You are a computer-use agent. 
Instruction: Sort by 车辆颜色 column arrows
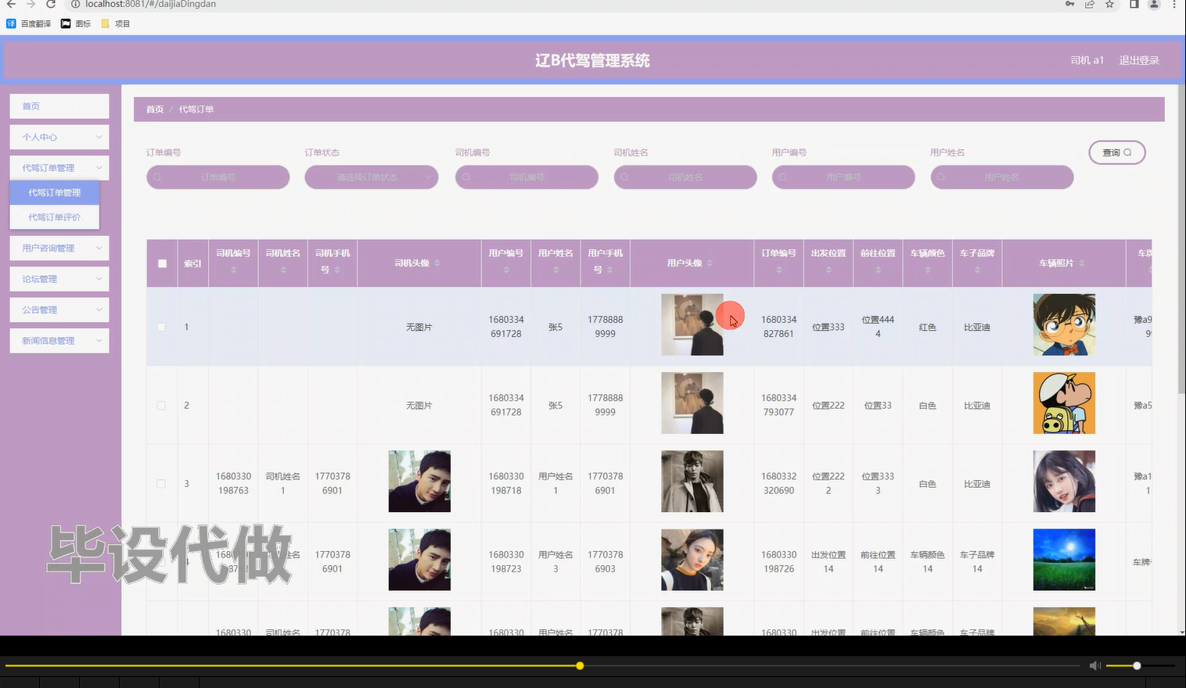point(928,270)
